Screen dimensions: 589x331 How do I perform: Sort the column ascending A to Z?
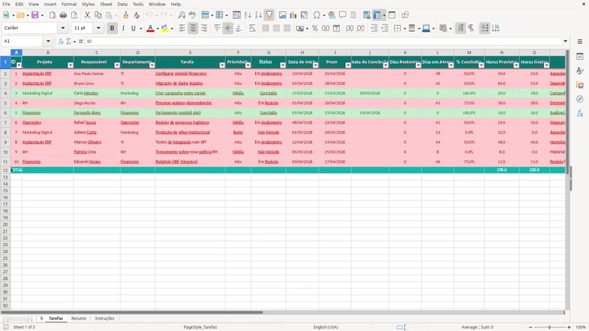tap(247, 15)
